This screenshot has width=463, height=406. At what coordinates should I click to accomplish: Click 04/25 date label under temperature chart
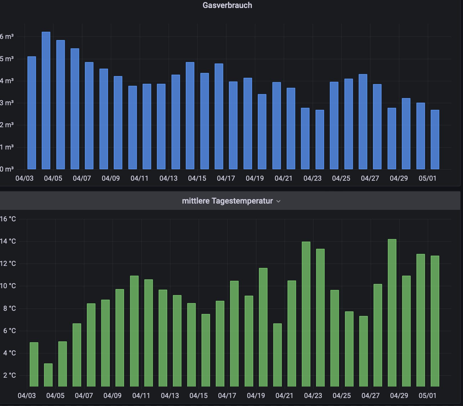(x=342, y=396)
